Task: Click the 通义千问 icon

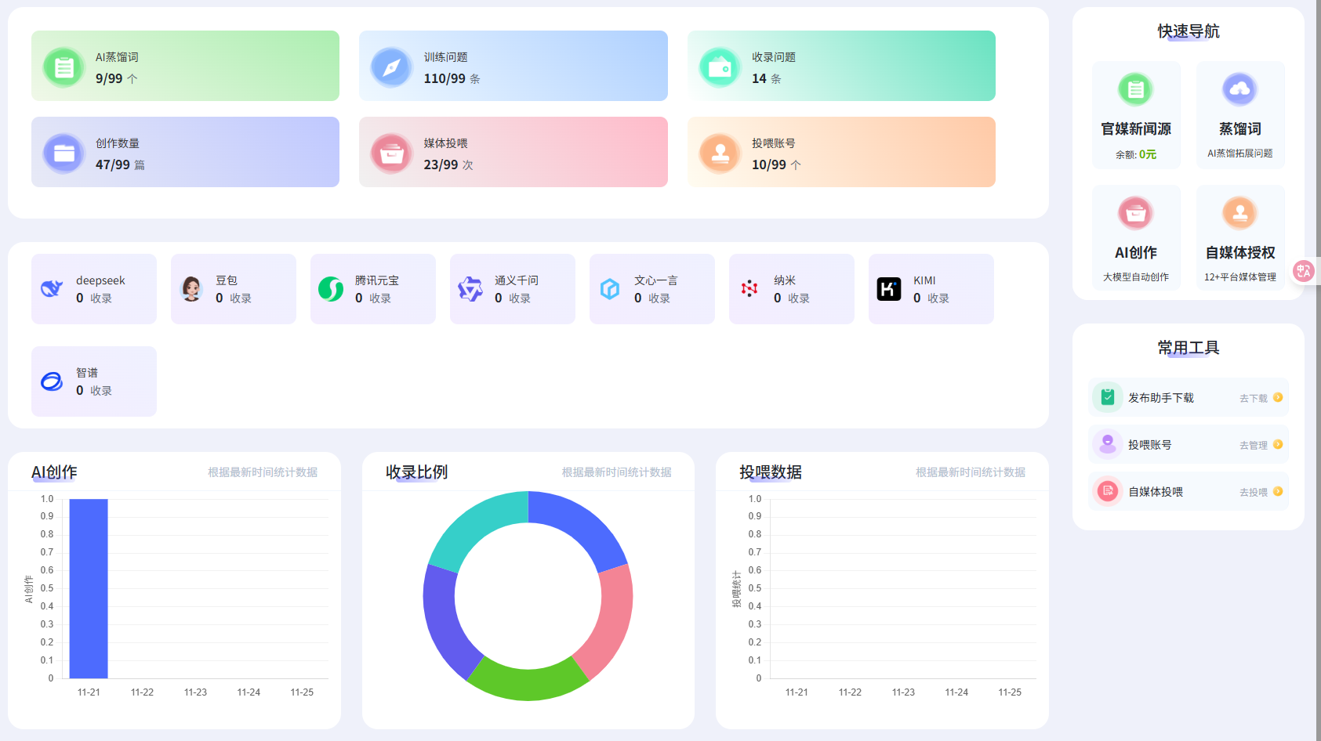Action: [470, 288]
